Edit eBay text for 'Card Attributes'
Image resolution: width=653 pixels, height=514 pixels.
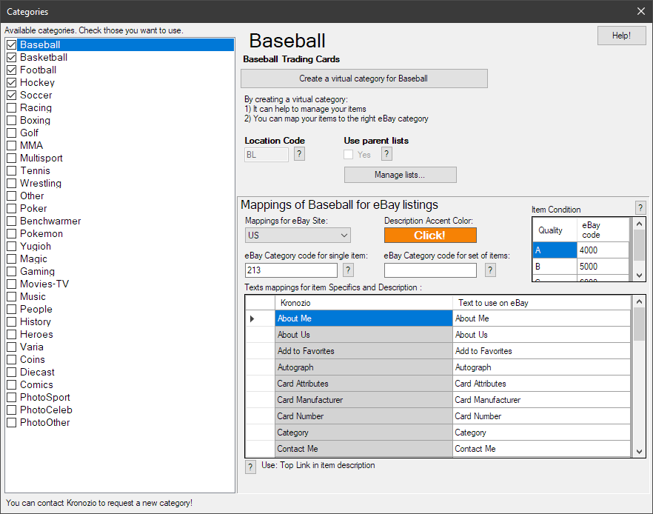[x=541, y=384]
